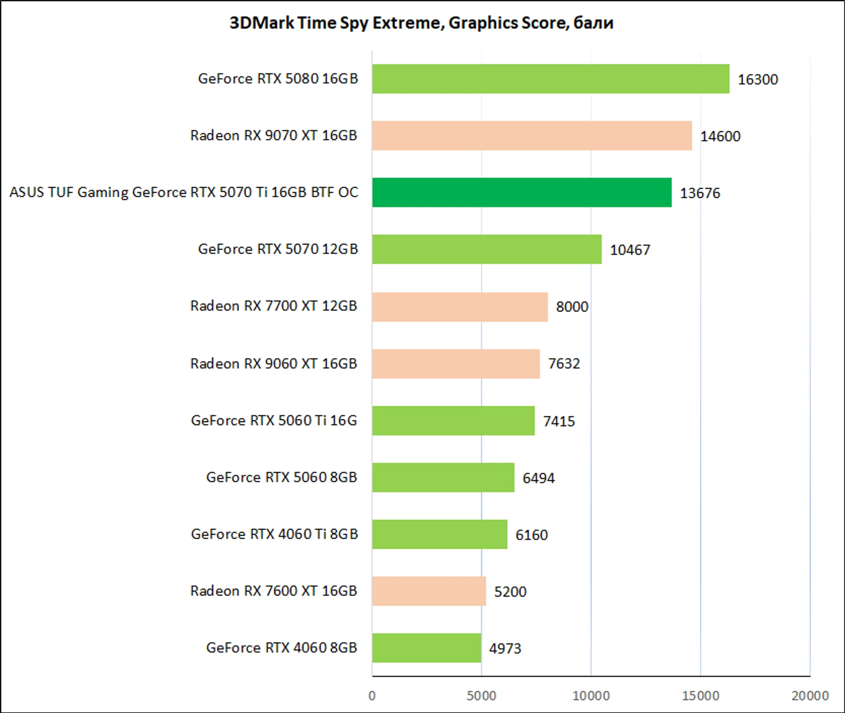
Task: Click the value label '4973'
Action: click(x=505, y=649)
